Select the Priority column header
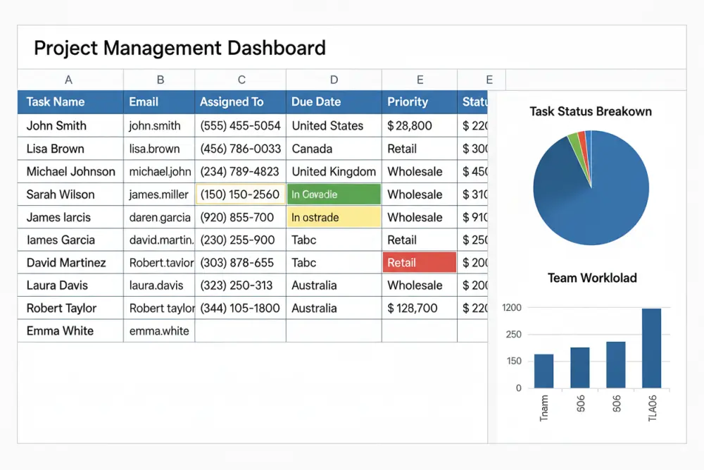 pyautogui.click(x=408, y=101)
